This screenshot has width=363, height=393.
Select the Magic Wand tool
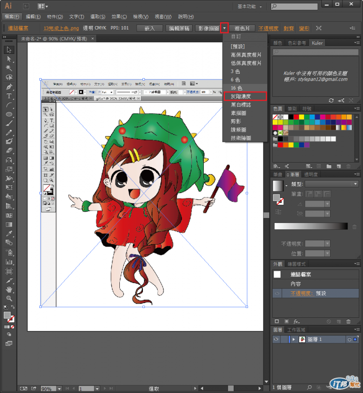pos(9,68)
